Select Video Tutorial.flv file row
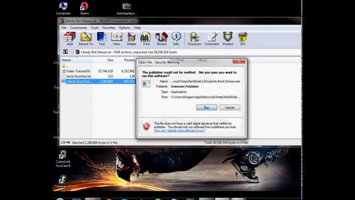 point(98,71)
